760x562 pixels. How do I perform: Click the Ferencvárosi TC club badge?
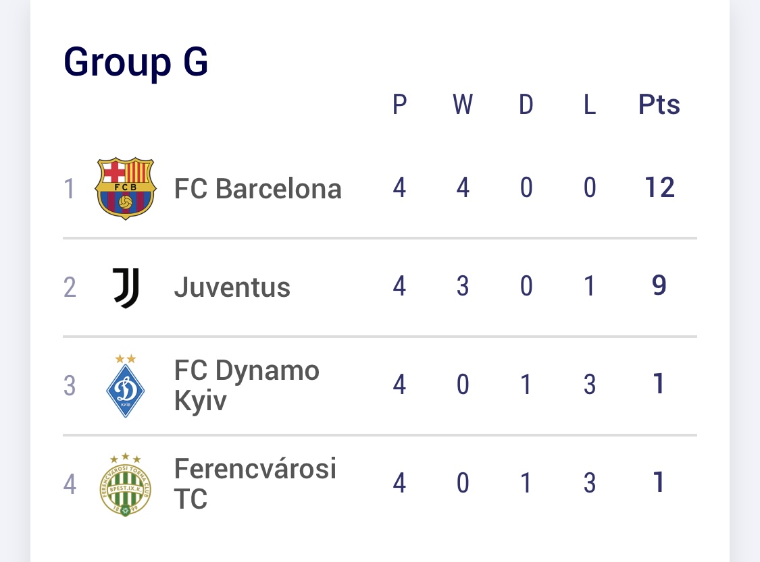click(x=126, y=484)
